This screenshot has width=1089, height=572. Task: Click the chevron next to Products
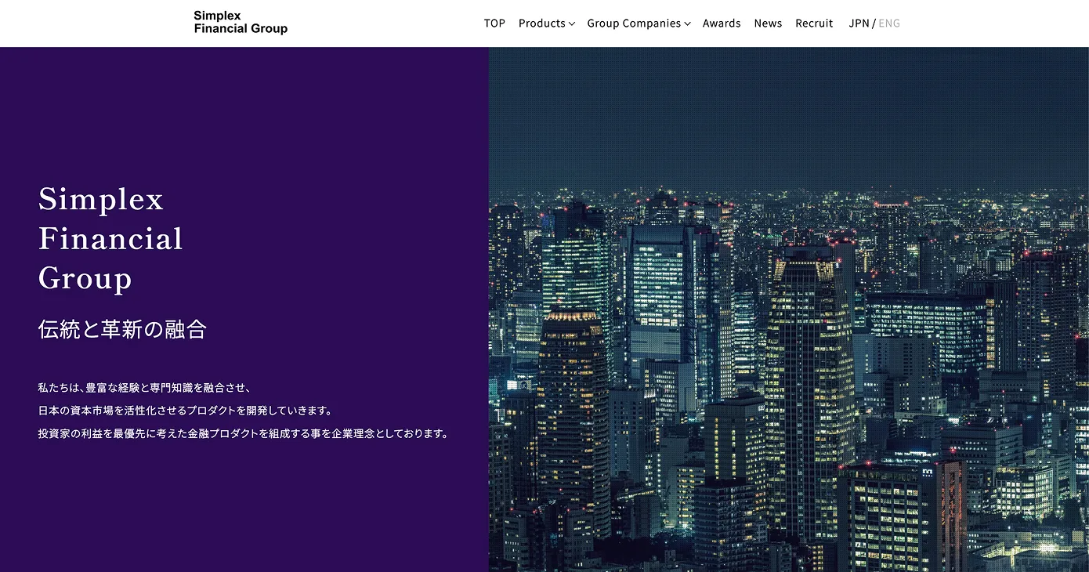coord(572,24)
